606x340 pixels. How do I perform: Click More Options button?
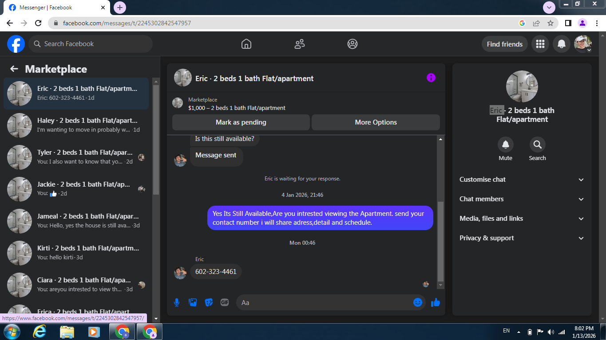[x=376, y=122]
